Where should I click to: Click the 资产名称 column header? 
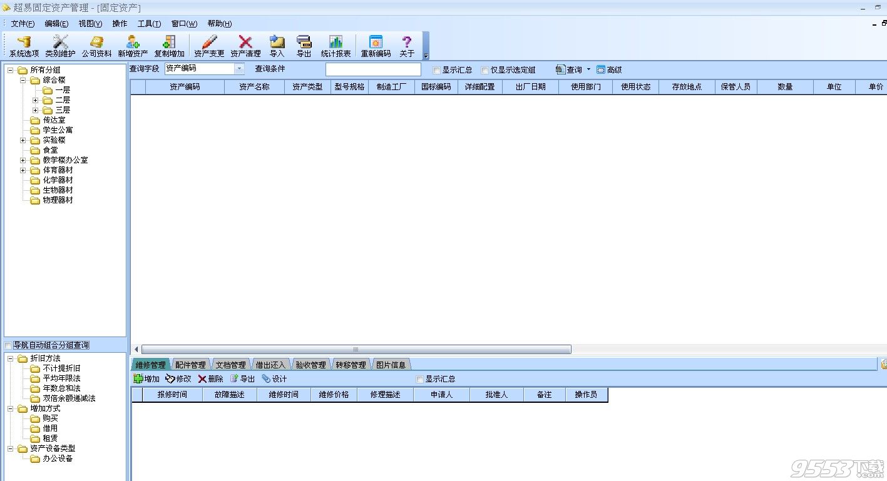point(254,87)
